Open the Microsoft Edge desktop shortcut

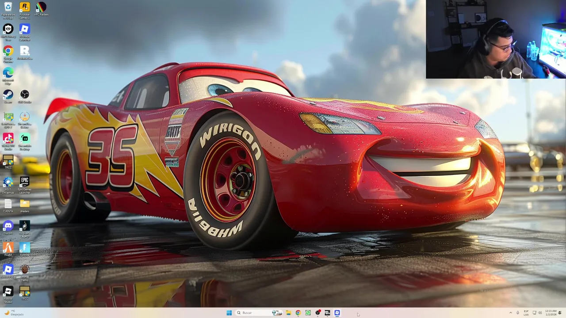point(8,76)
